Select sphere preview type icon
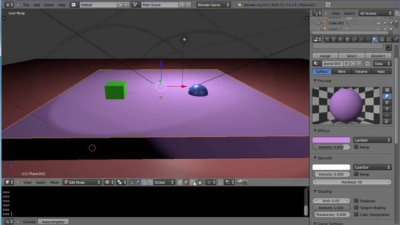 (387, 96)
